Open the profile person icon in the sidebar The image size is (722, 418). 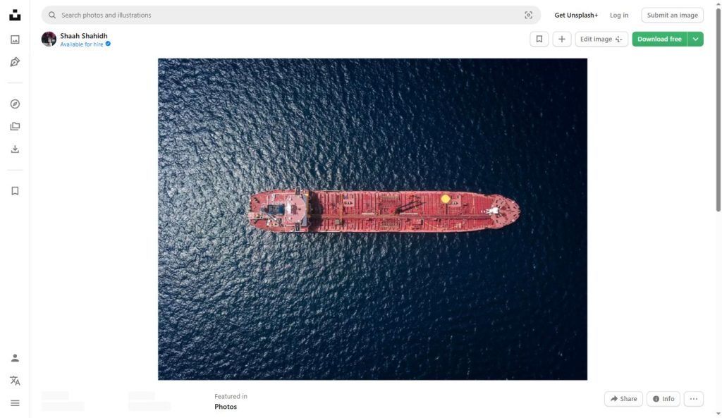click(x=15, y=358)
